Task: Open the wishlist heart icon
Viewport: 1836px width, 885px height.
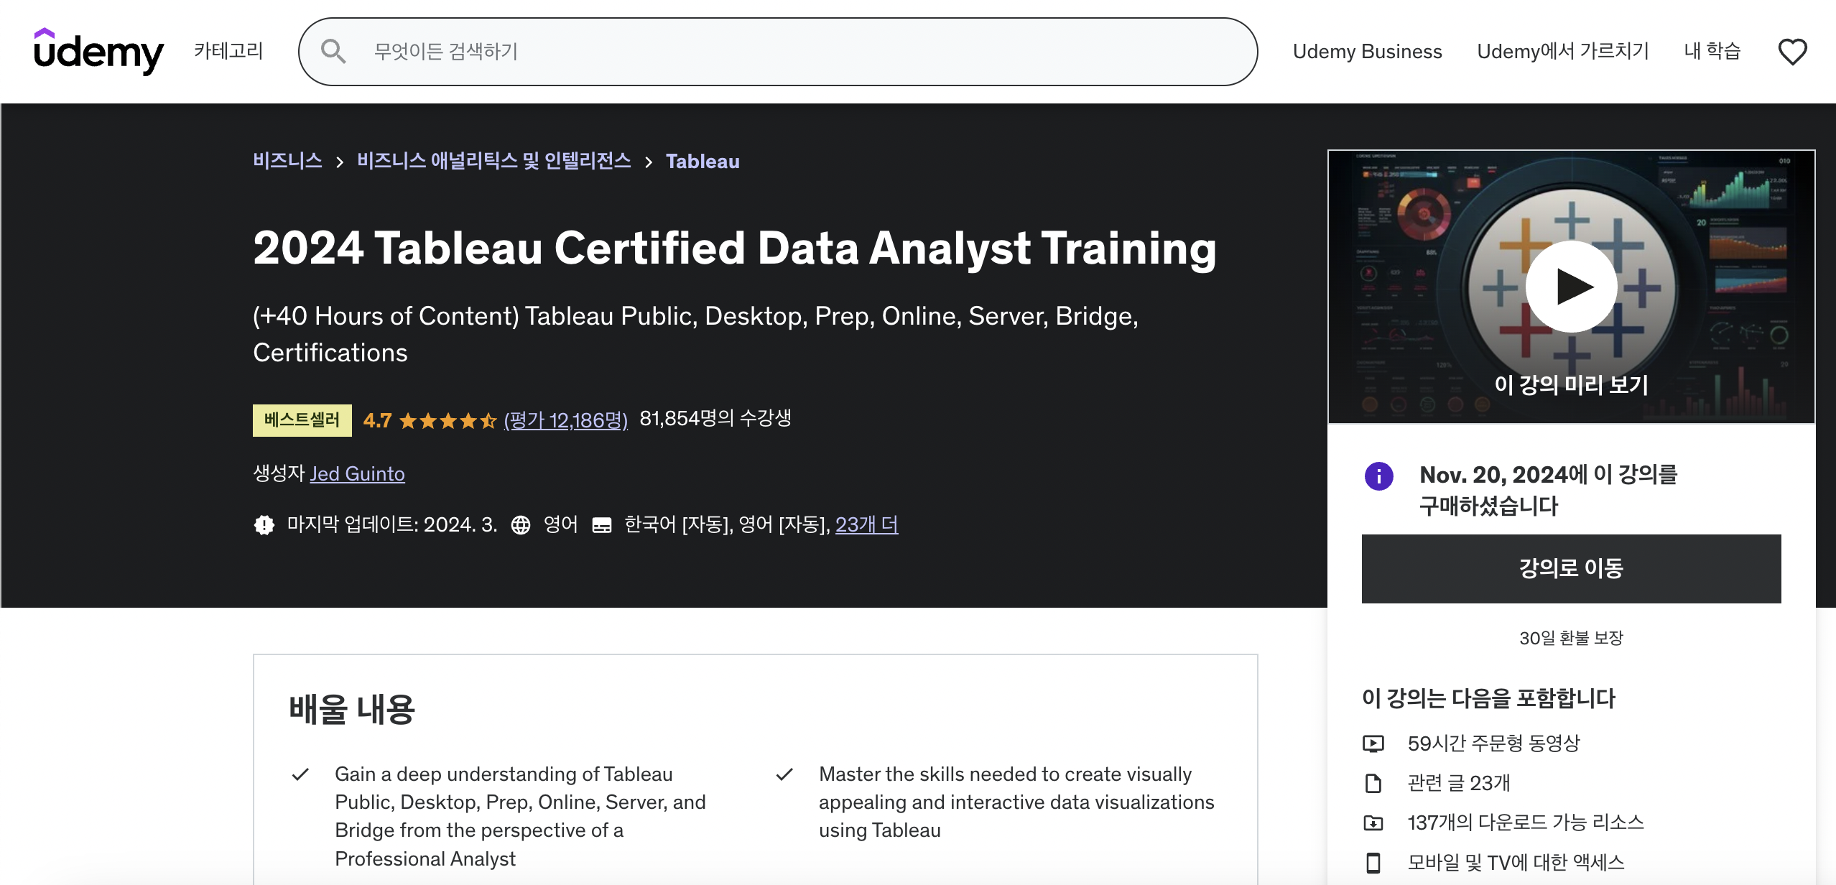Action: [1792, 52]
